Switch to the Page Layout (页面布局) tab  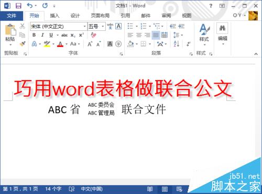pos(100,16)
